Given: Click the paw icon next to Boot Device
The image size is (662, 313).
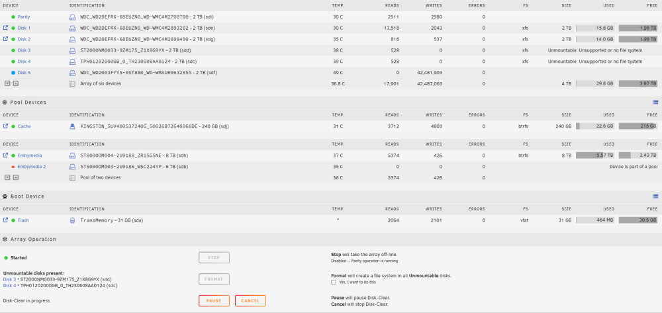Looking at the screenshot, I should click(5, 196).
